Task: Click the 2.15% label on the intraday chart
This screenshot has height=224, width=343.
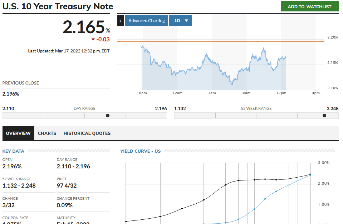Action: [333, 62]
